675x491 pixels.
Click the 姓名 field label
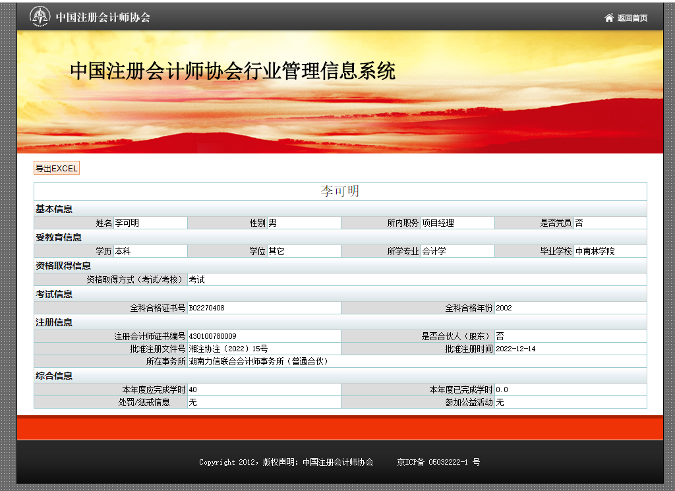click(x=103, y=223)
